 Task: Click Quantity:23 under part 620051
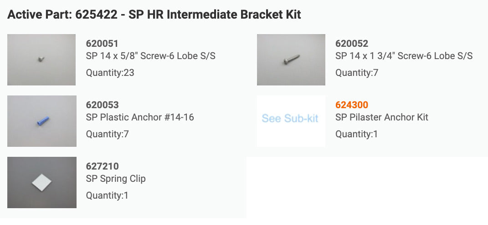tap(110, 73)
